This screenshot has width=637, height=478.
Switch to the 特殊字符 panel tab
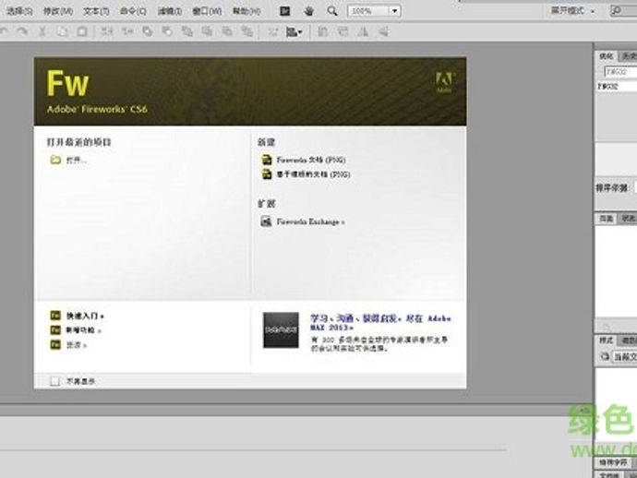point(613,462)
